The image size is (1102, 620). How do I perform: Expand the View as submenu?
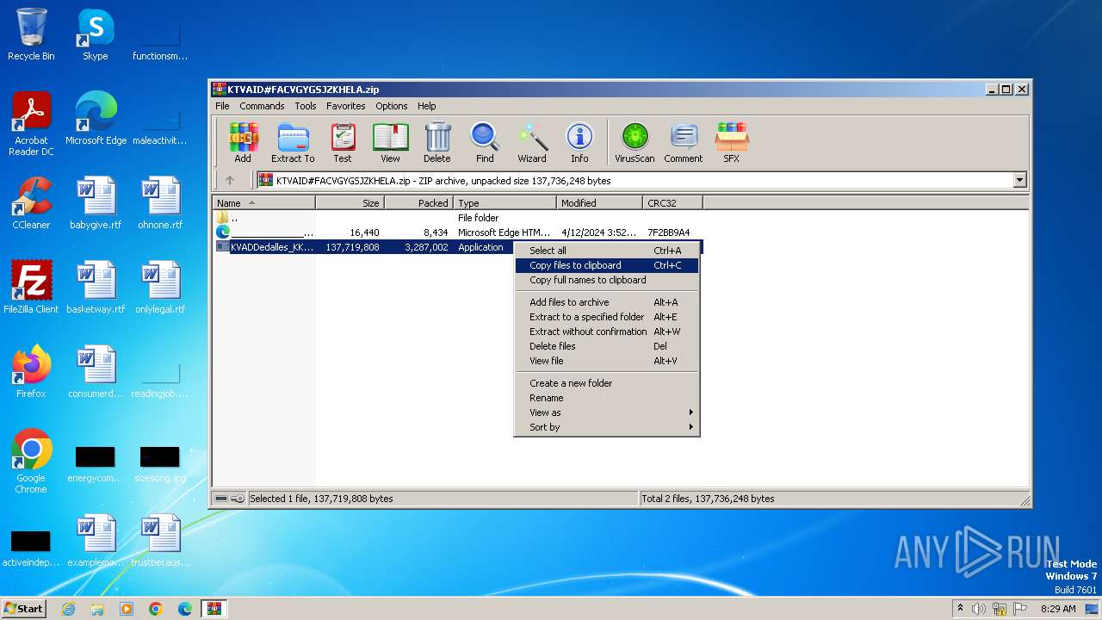pyautogui.click(x=607, y=412)
